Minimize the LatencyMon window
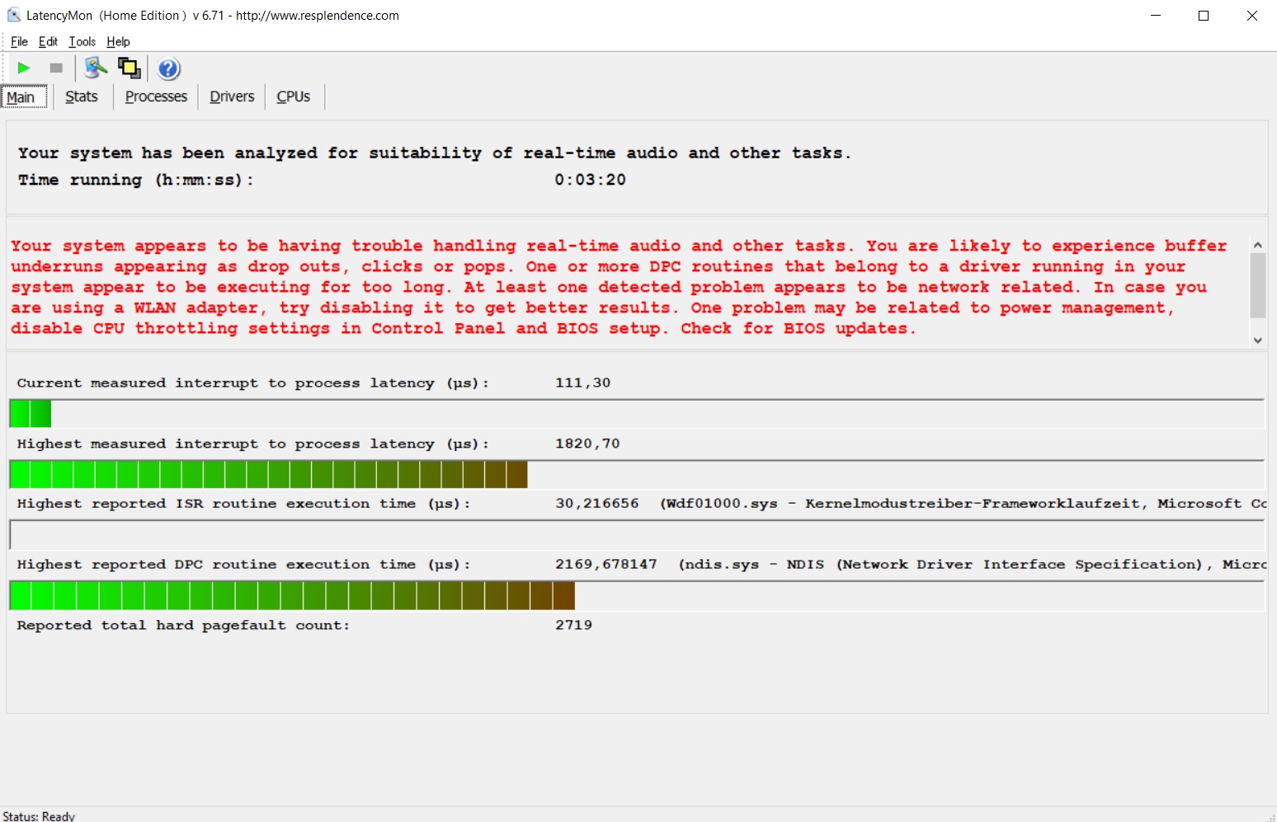This screenshot has height=822, width=1277. 1156,15
